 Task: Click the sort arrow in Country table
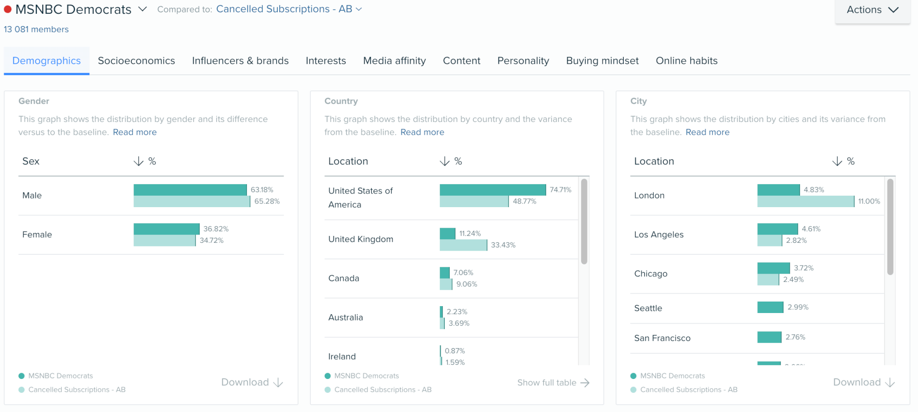444,161
